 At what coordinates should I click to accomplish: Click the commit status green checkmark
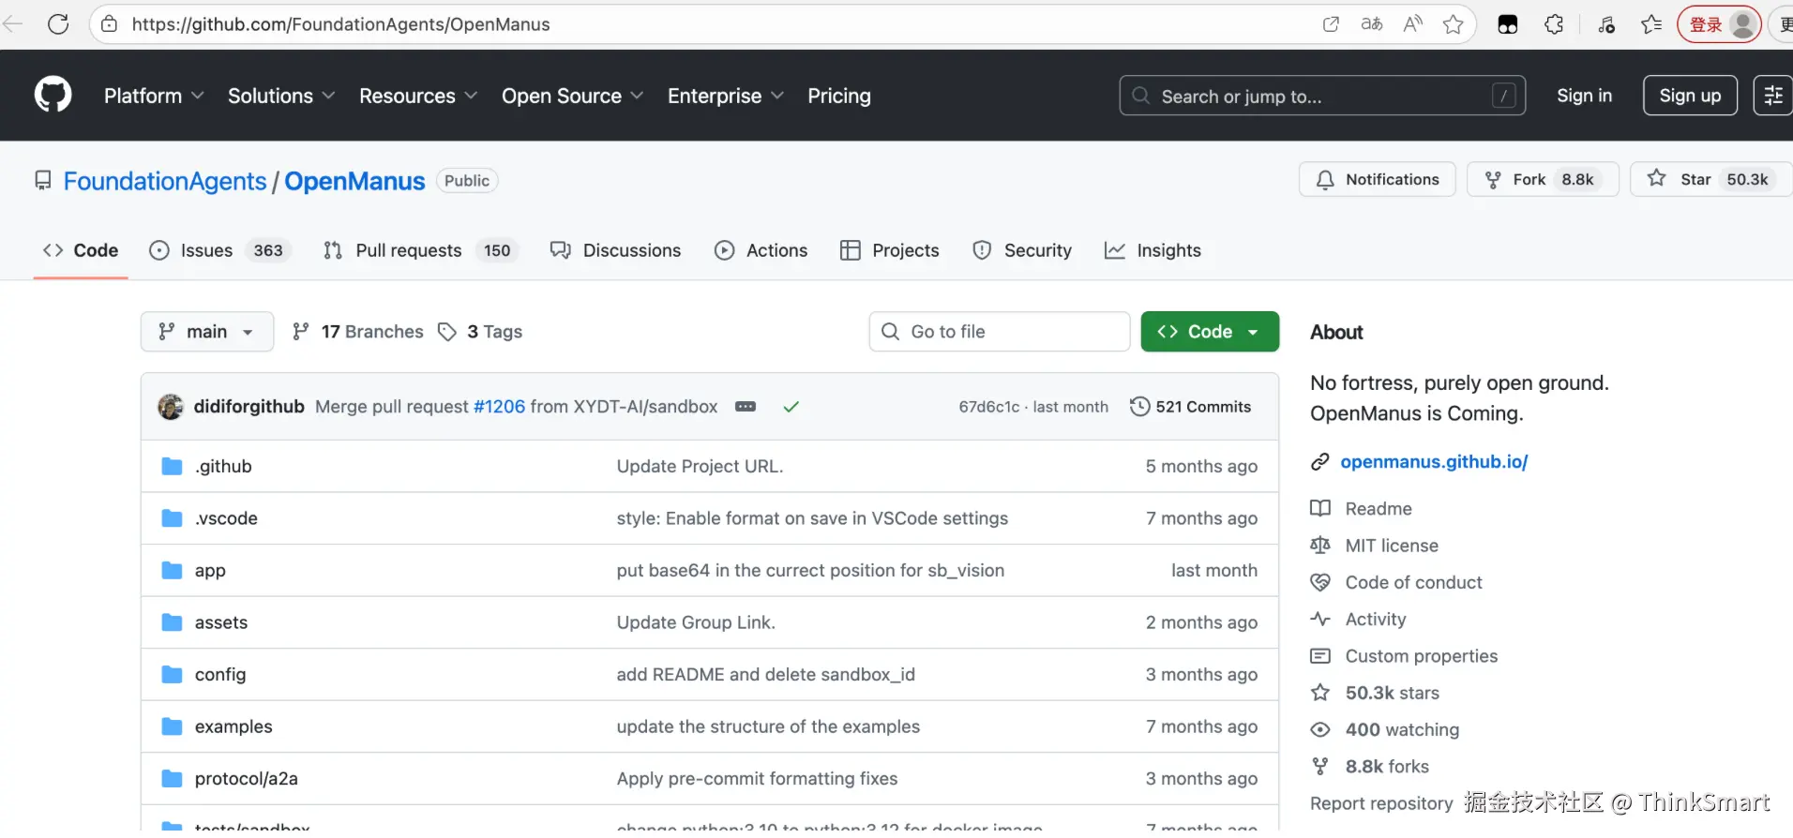click(x=791, y=407)
